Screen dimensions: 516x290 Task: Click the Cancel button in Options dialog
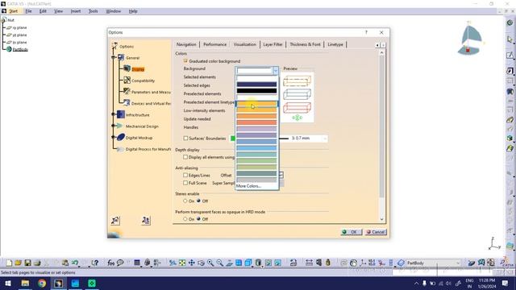tap(376, 232)
